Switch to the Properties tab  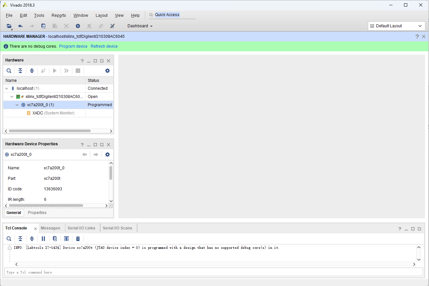click(x=37, y=213)
